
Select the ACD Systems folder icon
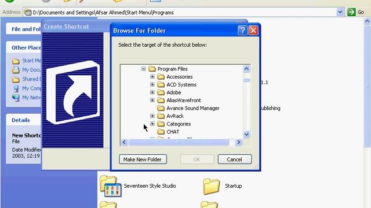161,84
